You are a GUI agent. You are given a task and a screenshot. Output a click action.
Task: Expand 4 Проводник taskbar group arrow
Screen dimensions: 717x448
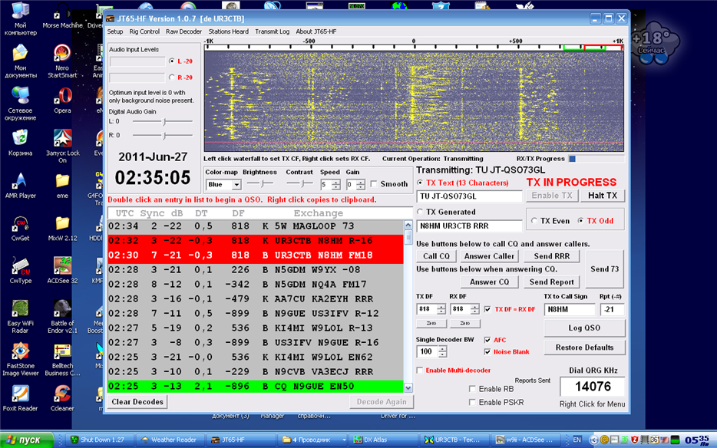pos(344,440)
